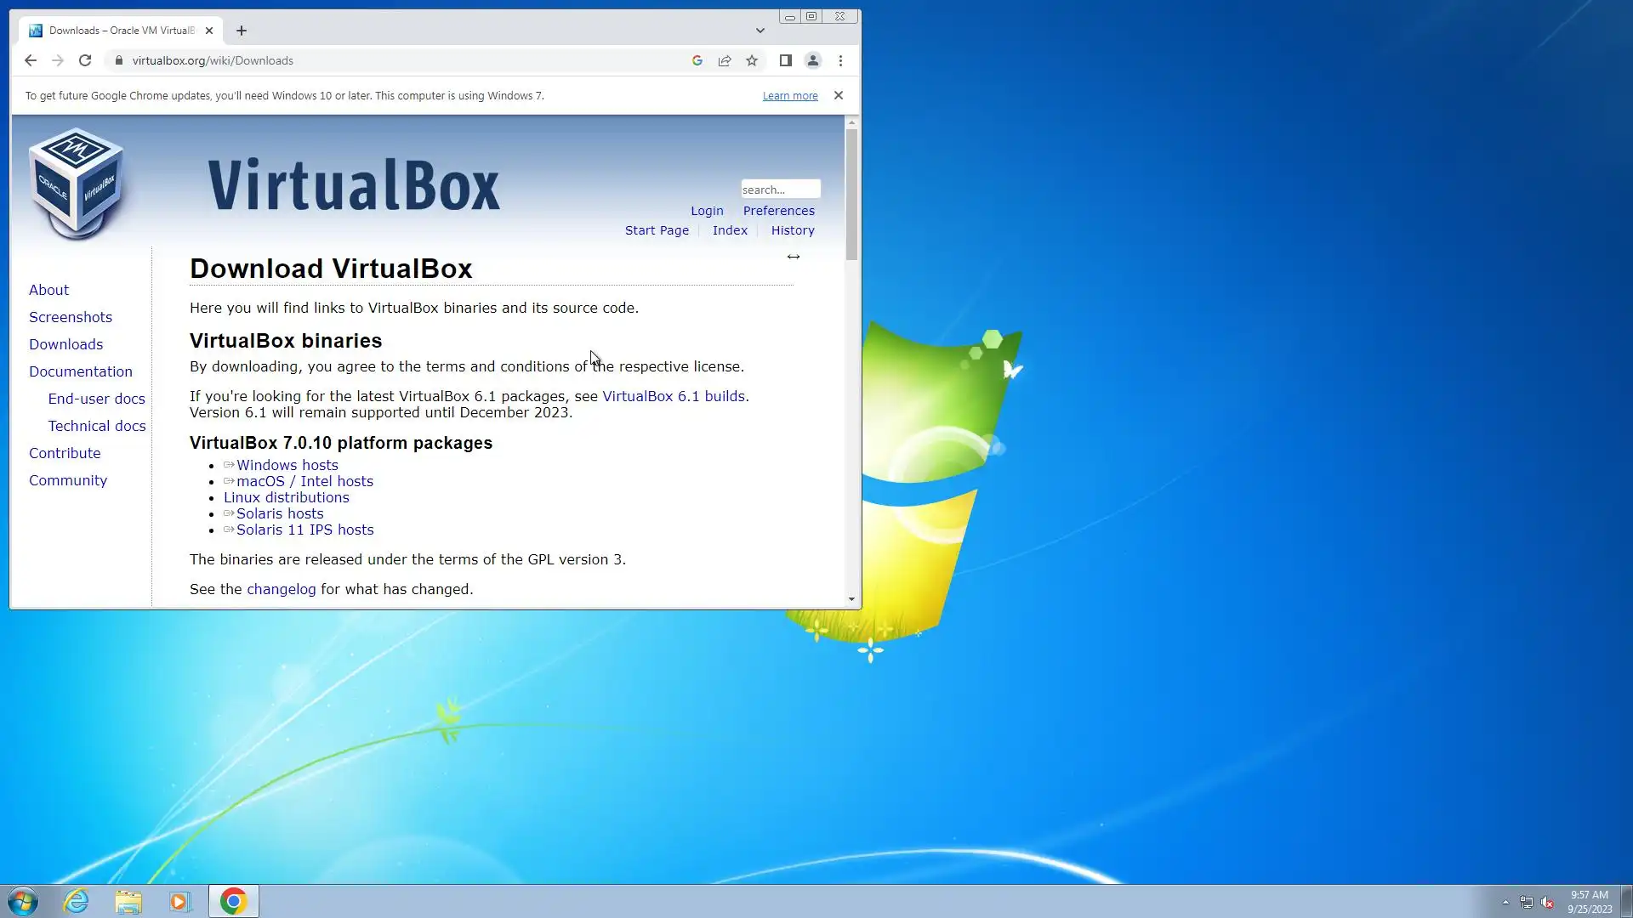Open Chrome side panel icon
Screen dimensions: 1633x918
coord(786,60)
